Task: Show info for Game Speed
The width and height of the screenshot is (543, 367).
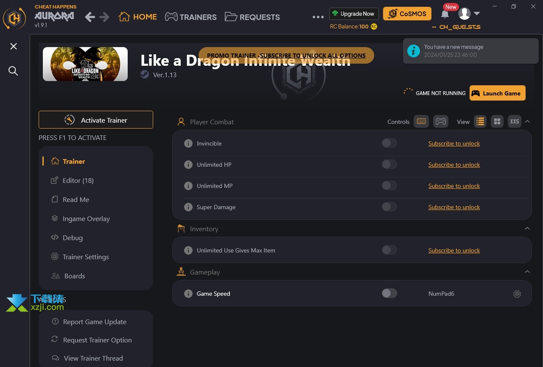Action: [188, 294]
